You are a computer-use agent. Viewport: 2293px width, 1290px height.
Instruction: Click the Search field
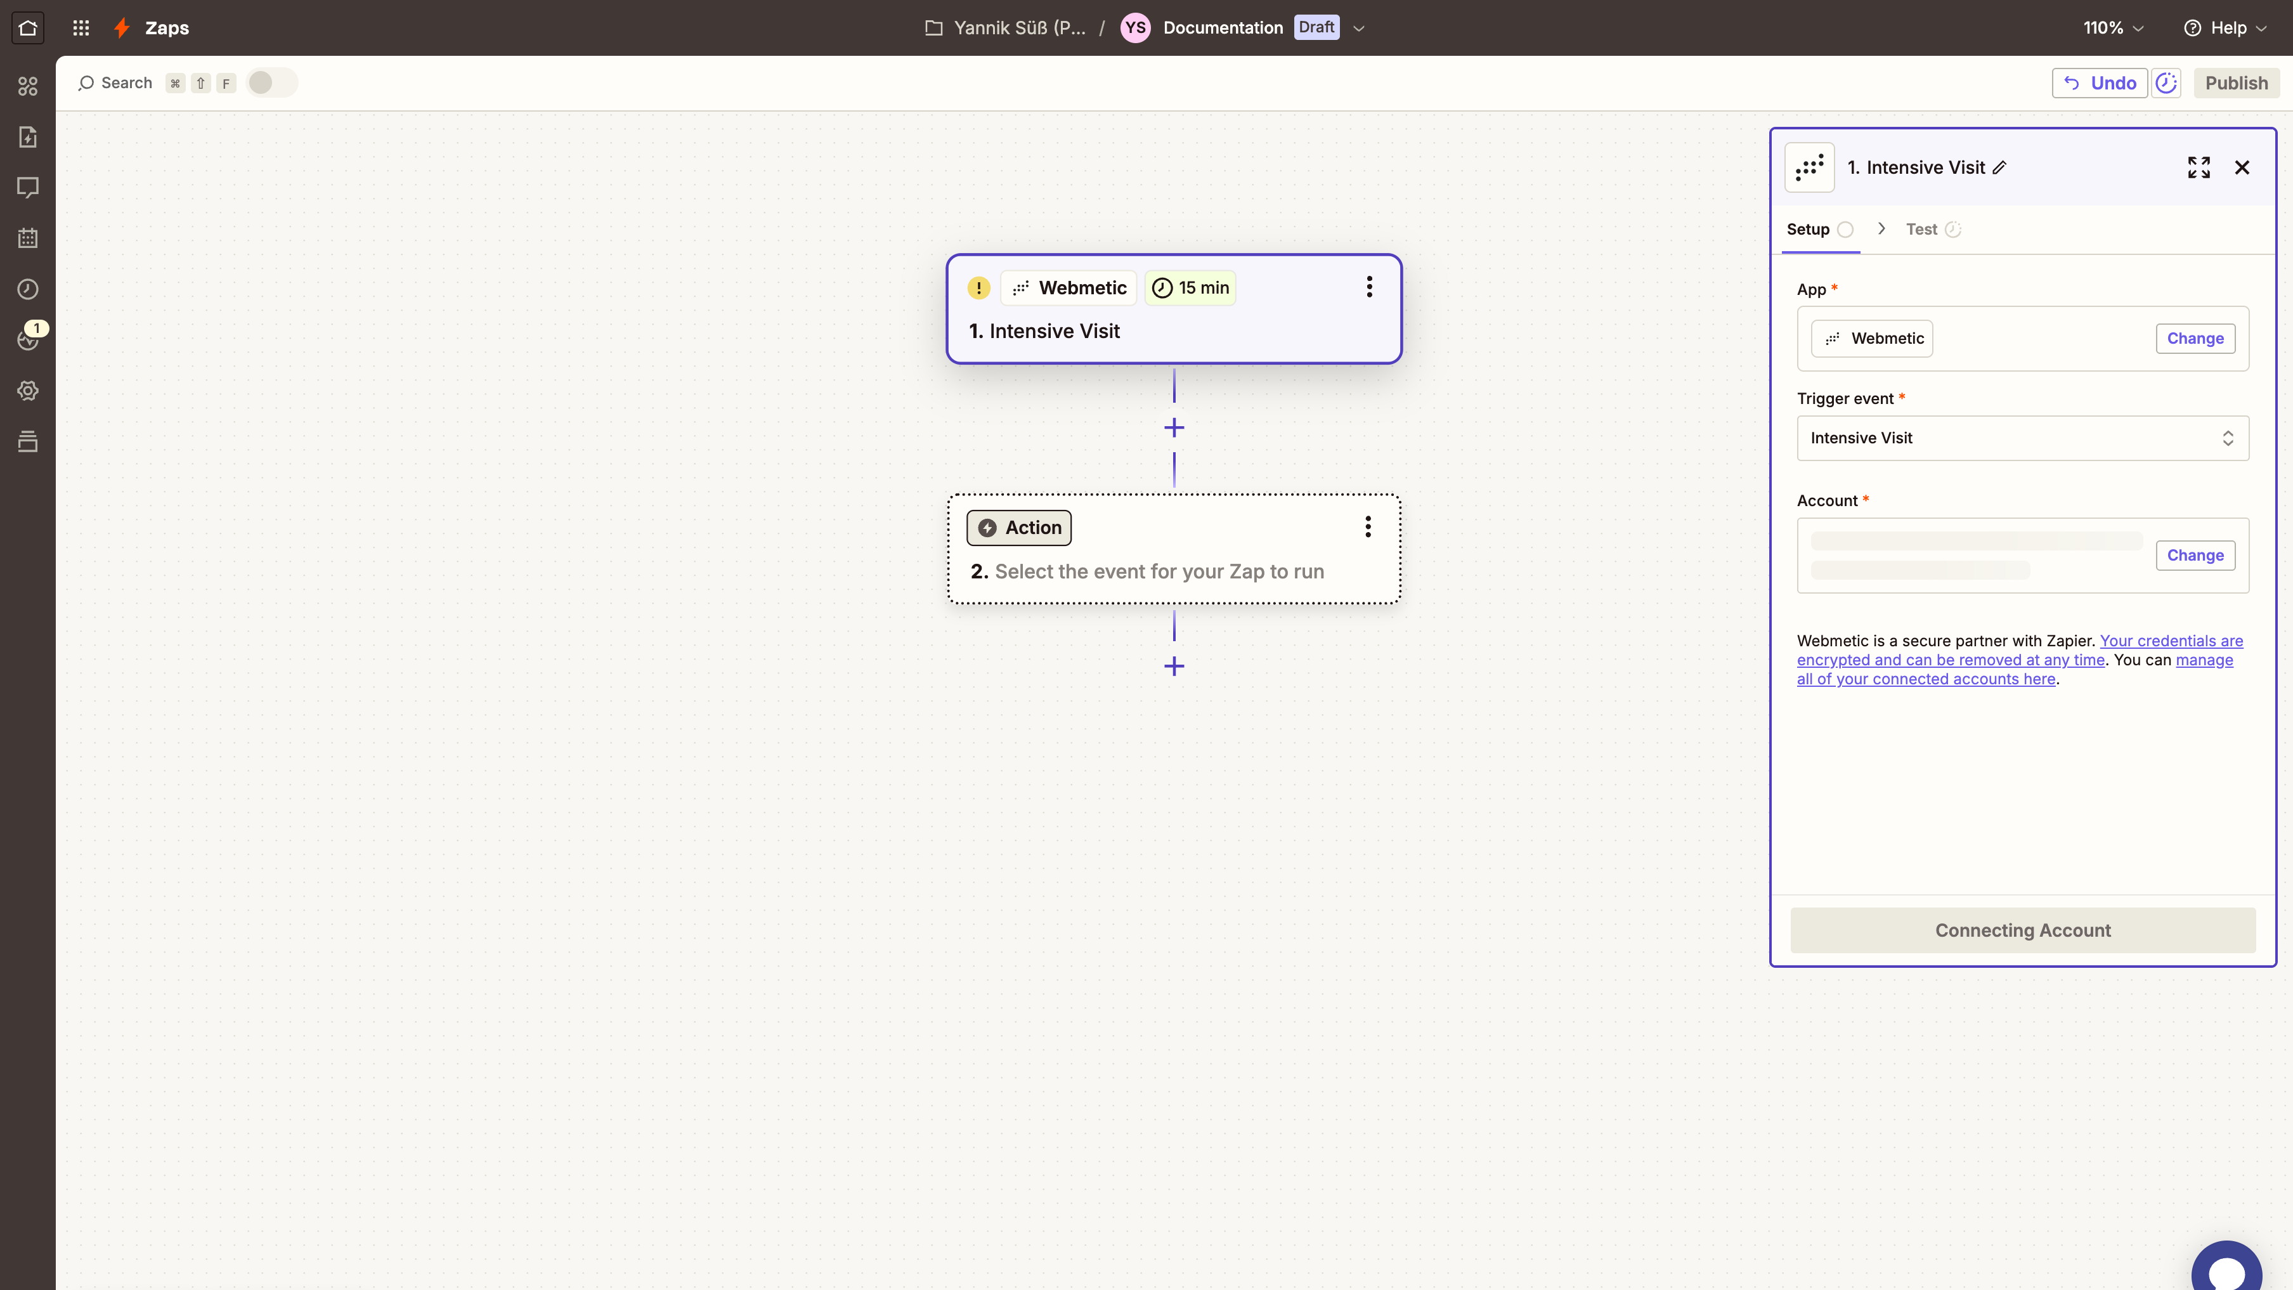[x=126, y=83]
